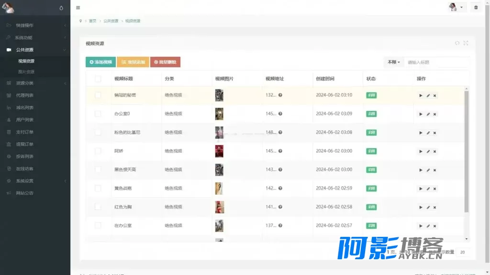
Task: Delete the 黄色战袍 row with x icon
Action: pos(434,189)
